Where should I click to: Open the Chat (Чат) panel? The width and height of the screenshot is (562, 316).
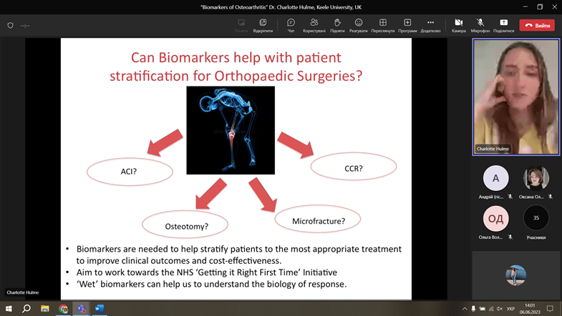point(291,25)
